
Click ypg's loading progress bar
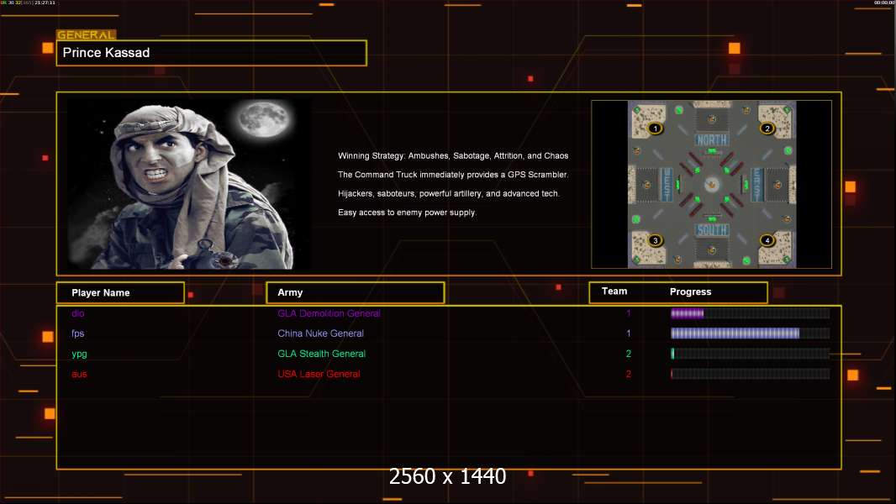coord(750,354)
